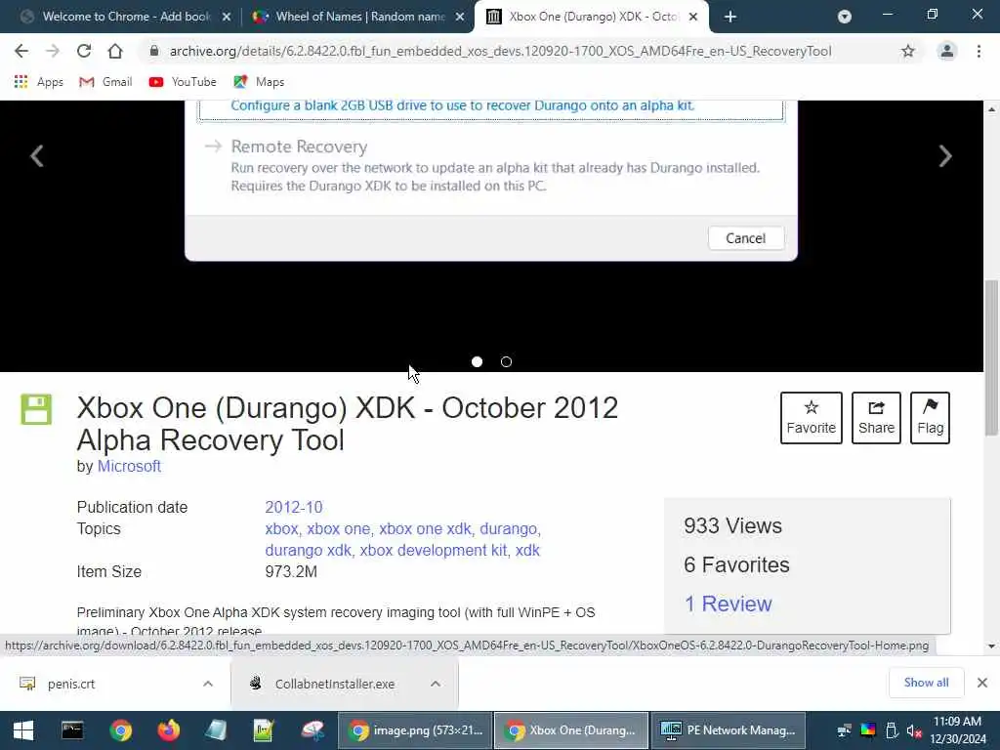Open the xbox one xdk topic link

coord(425,528)
